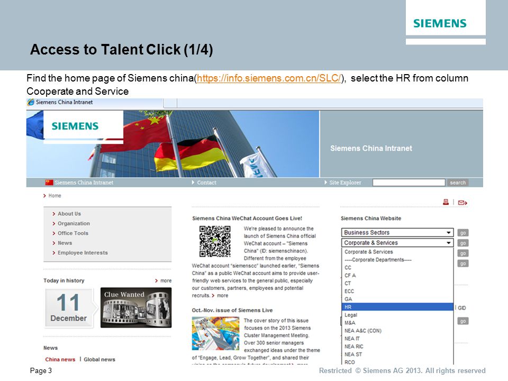Open the info.siemens.com.cn/SLC hyperlink

tap(269, 78)
